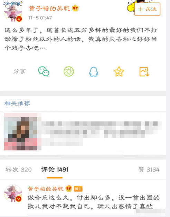
Task: Click the 相关推荐 section heading
Action: (x=17, y=103)
